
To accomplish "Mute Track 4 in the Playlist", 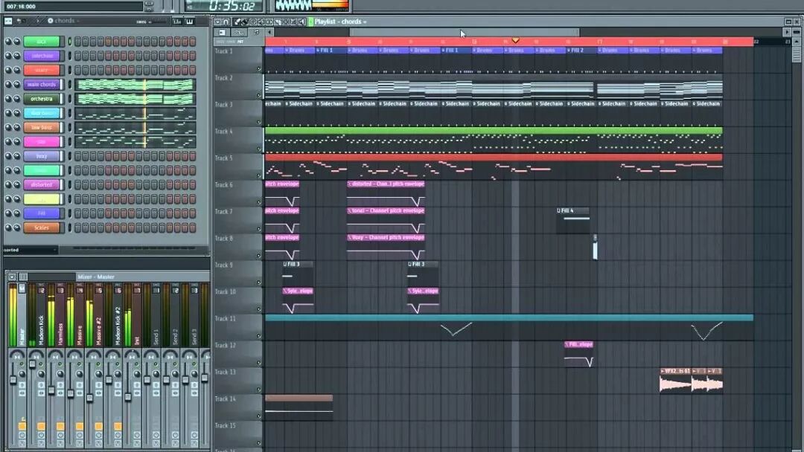I will pyautogui.click(x=259, y=149).
